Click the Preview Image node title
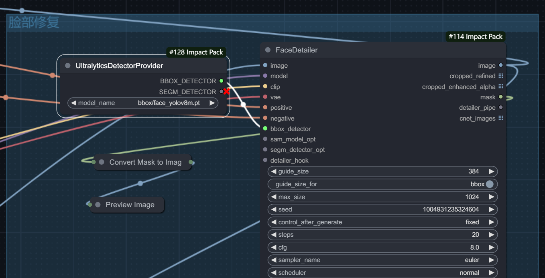The width and height of the screenshot is (545, 278). 130,205
